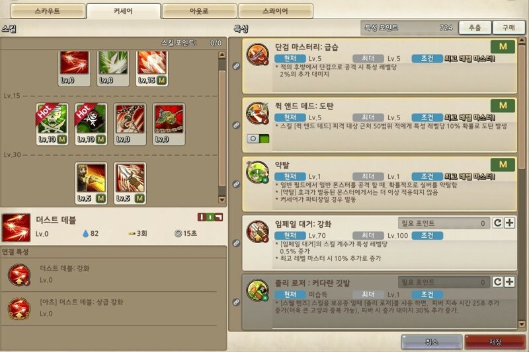Open the 아웃로 tab
529x352 pixels.
(x=199, y=11)
